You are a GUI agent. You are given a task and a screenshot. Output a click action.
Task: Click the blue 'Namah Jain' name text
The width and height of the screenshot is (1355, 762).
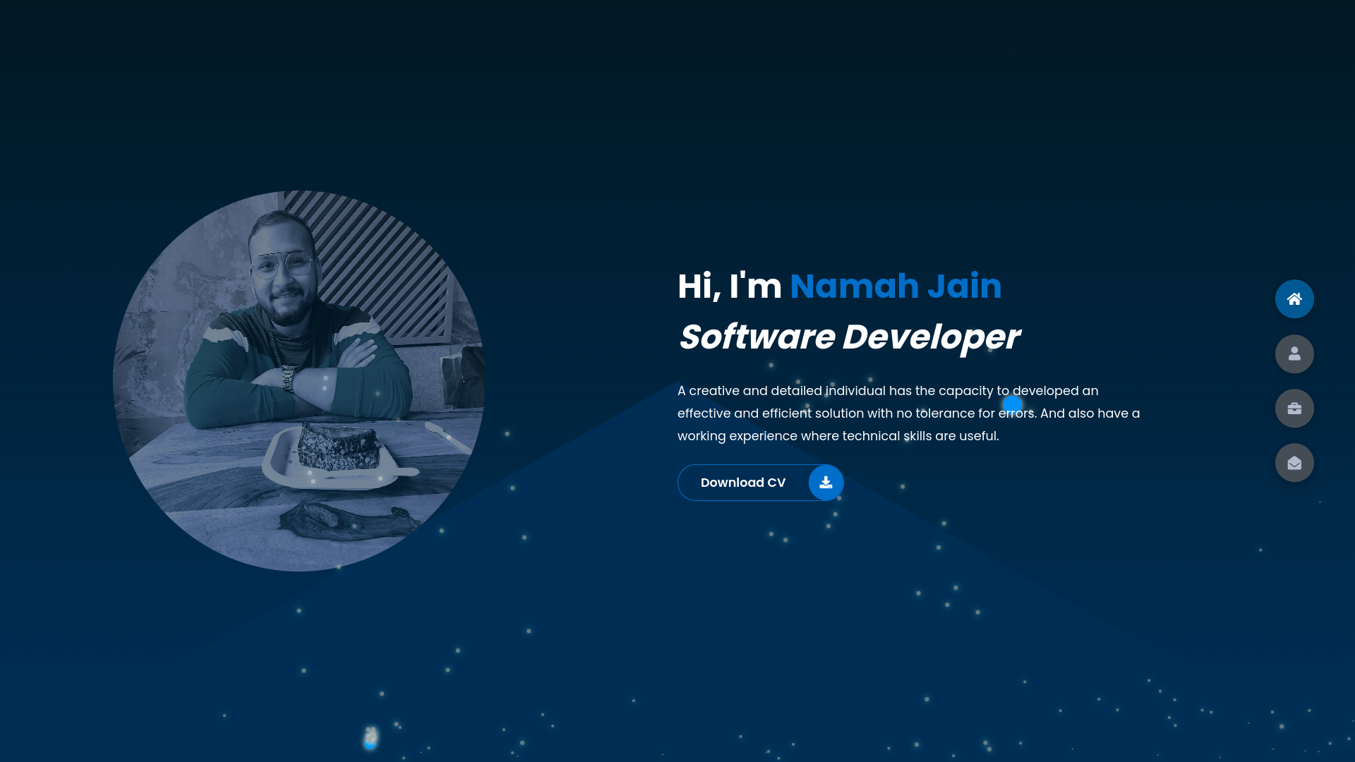coord(895,286)
